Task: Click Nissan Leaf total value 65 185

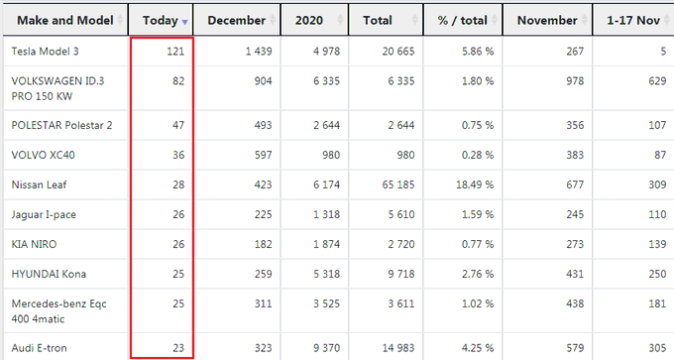Action: pyautogui.click(x=398, y=184)
